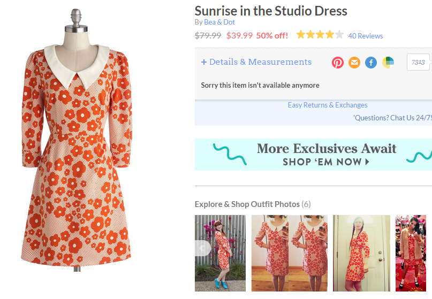
Task: Click the grey fifth rating star
Action: (339, 35)
